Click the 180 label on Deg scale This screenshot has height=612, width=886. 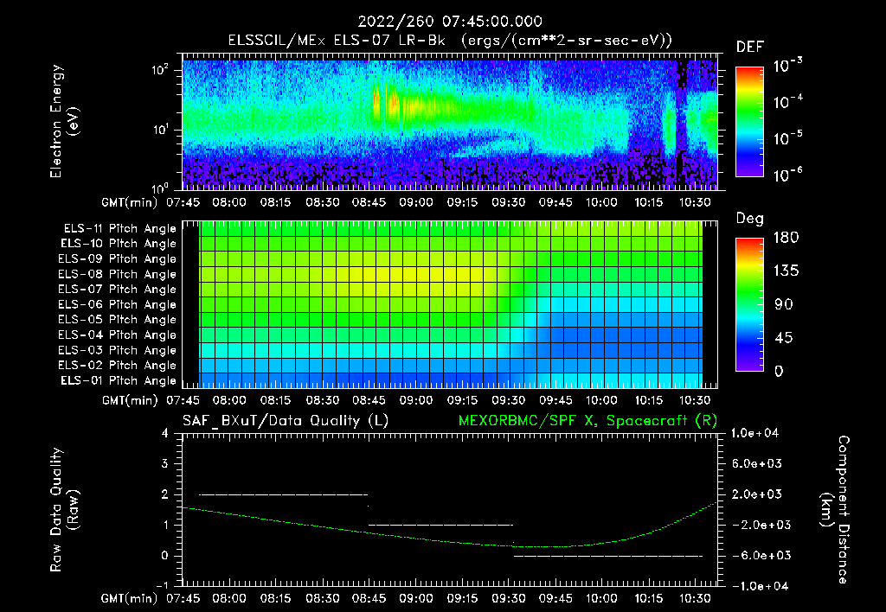[x=786, y=238]
